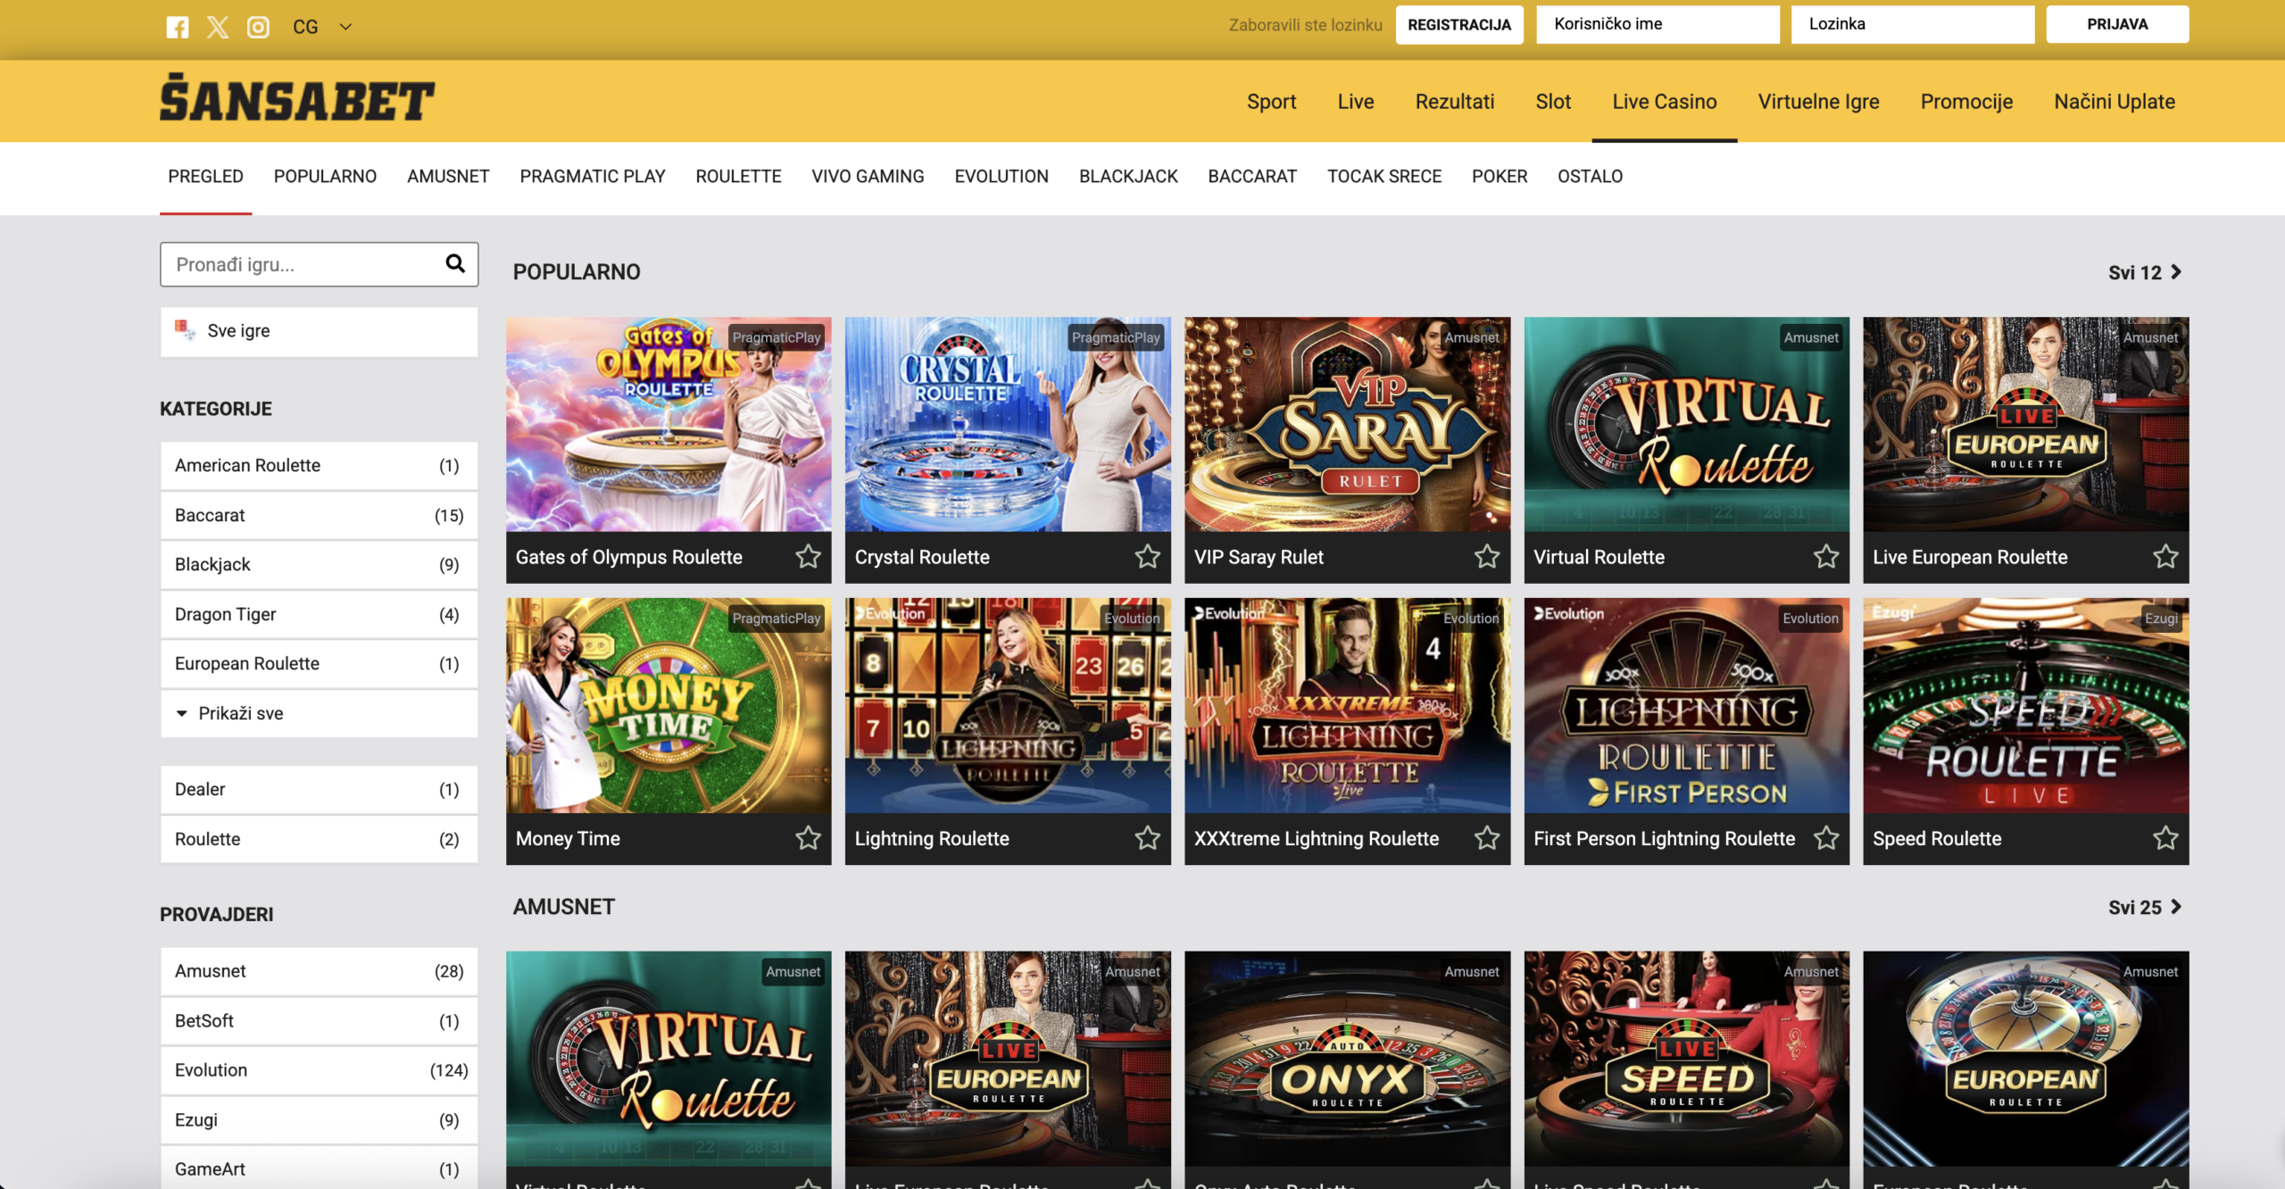Viewport: 2285px width, 1189px height.
Task: Open the Poker tab
Action: click(x=1500, y=177)
